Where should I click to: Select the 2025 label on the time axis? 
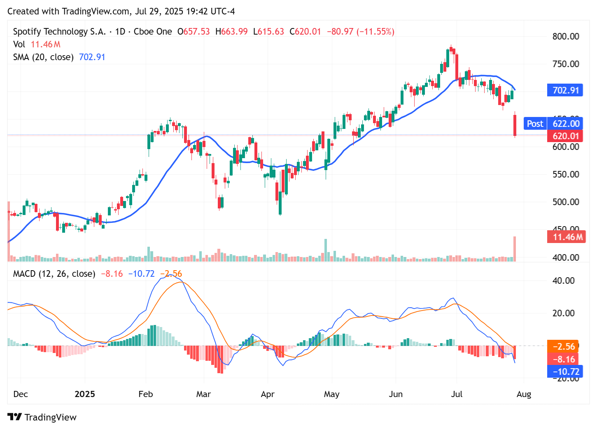(x=85, y=394)
